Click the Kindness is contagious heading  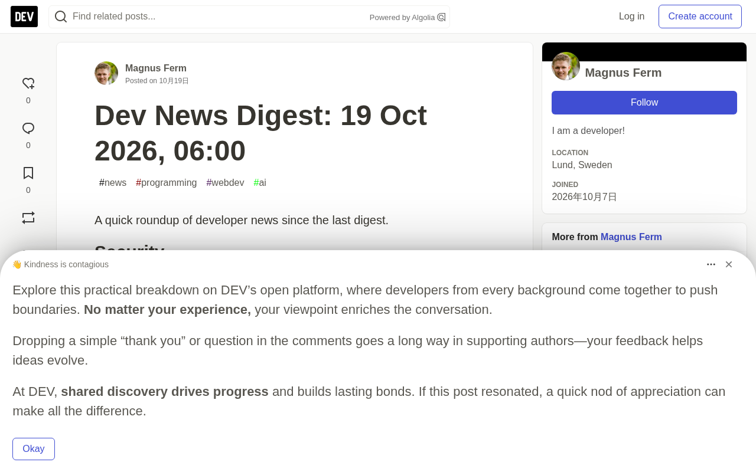coord(60,264)
